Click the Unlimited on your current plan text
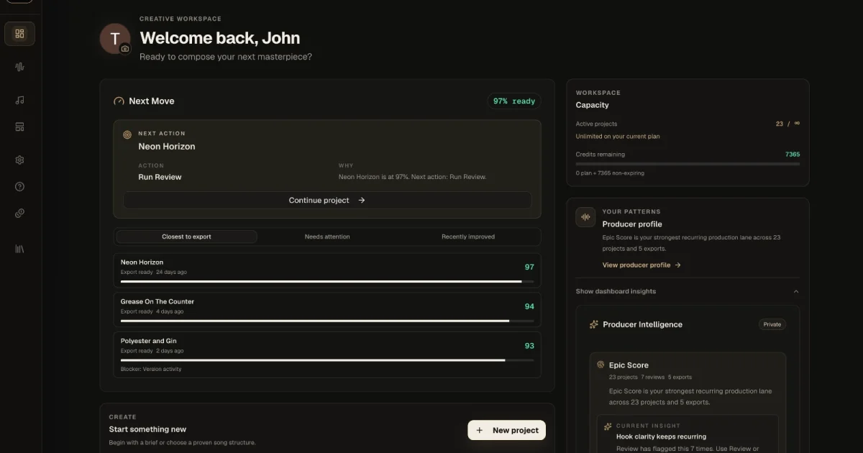This screenshot has width=863, height=453. tap(618, 136)
